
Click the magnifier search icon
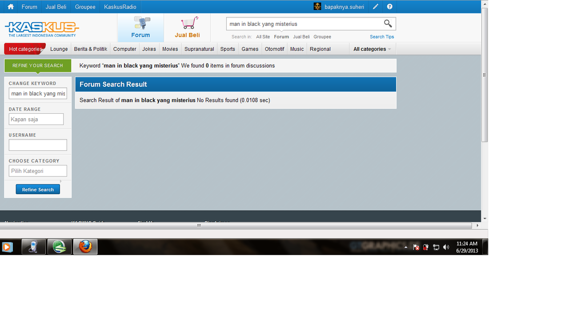(x=388, y=24)
